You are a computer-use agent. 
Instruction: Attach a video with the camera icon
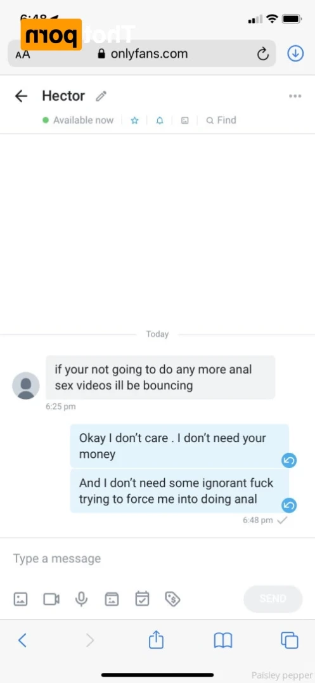click(x=51, y=599)
